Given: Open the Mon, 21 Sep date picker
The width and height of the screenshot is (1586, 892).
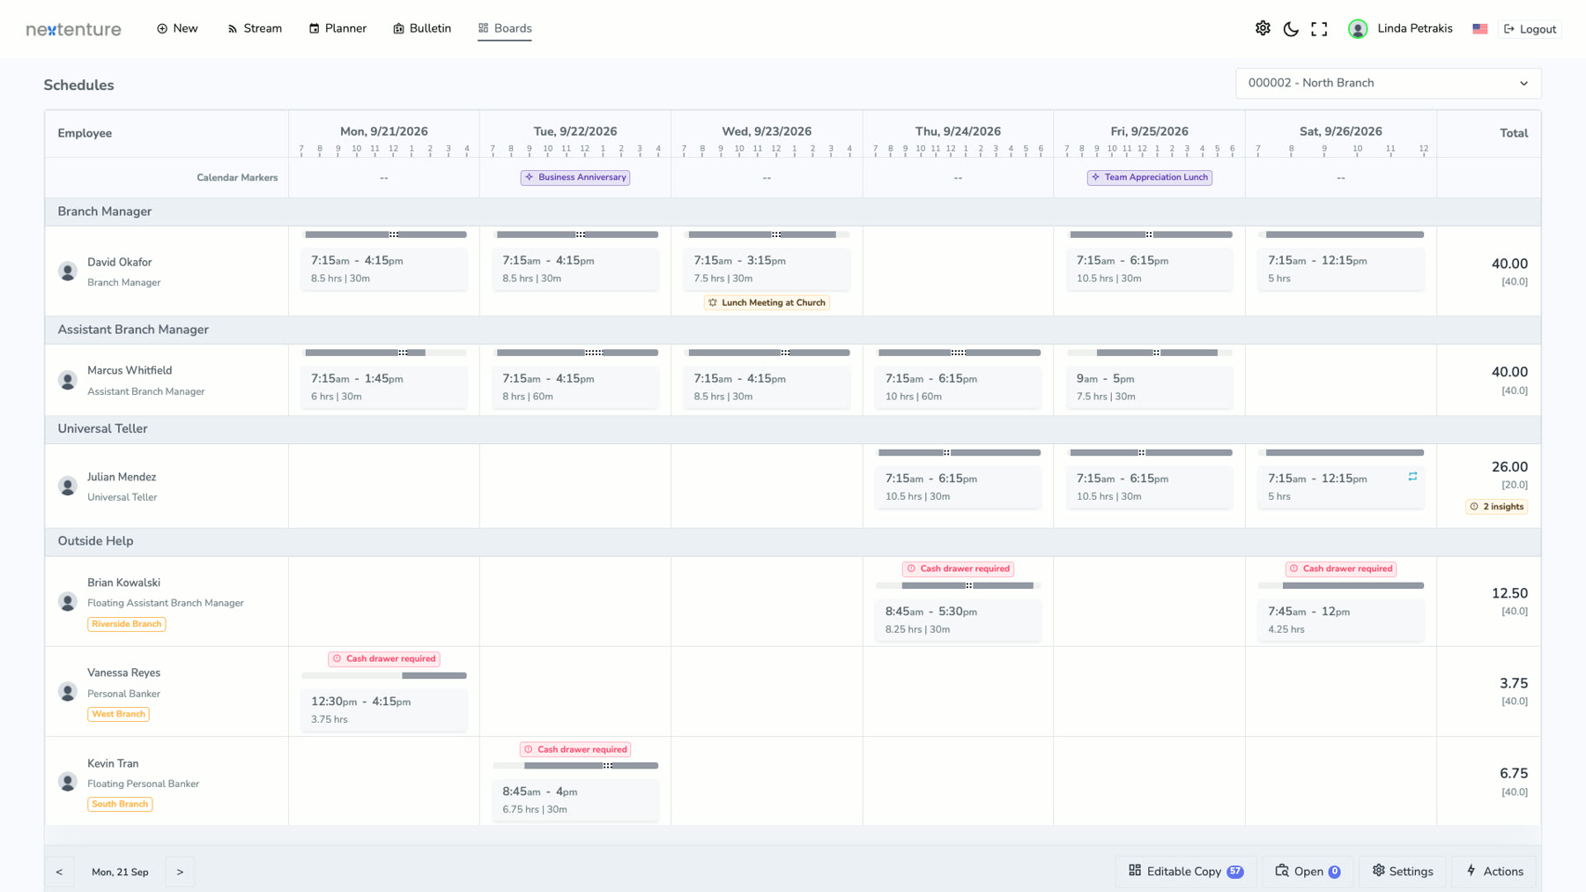Looking at the screenshot, I should pos(120,872).
